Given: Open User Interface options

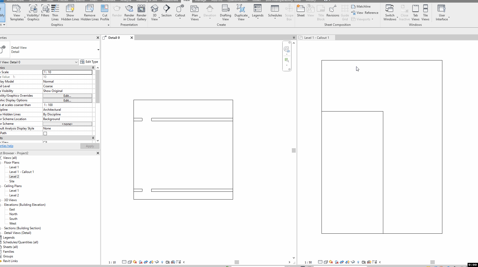Looking at the screenshot, I should click(442, 13).
